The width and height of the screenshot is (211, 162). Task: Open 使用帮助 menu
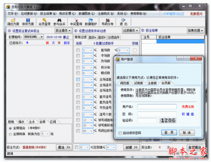138,14
